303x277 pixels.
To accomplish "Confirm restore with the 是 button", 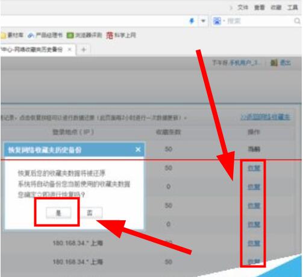I will [x=58, y=213].
